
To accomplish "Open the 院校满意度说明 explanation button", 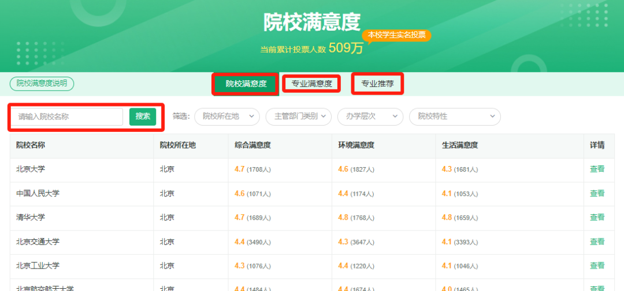I will tap(42, 84).
